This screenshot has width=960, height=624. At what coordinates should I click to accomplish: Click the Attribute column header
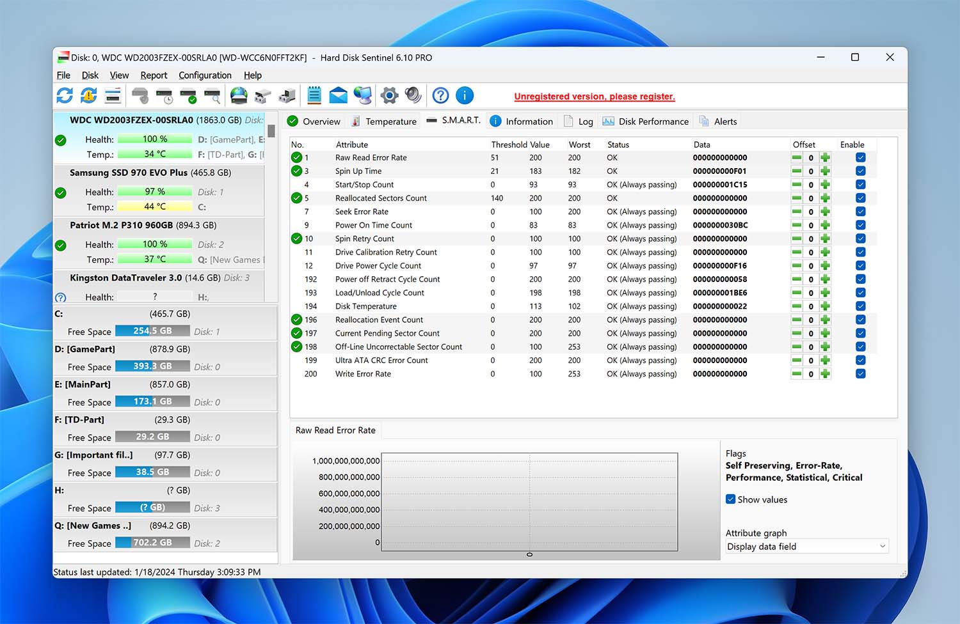[x=352, y=144]
